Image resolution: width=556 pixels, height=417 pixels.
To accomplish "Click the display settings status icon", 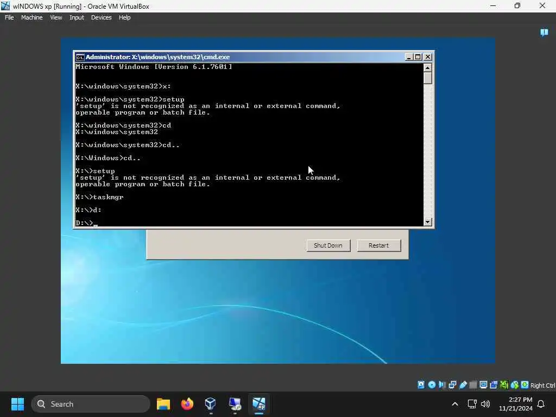I will [483, 385].
